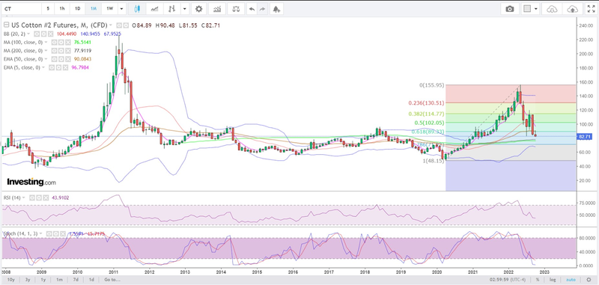Viewport: 599px width, 285px height.
Task: Take a chart snapshot with camera icon
Action: click(x=510, y=8)
